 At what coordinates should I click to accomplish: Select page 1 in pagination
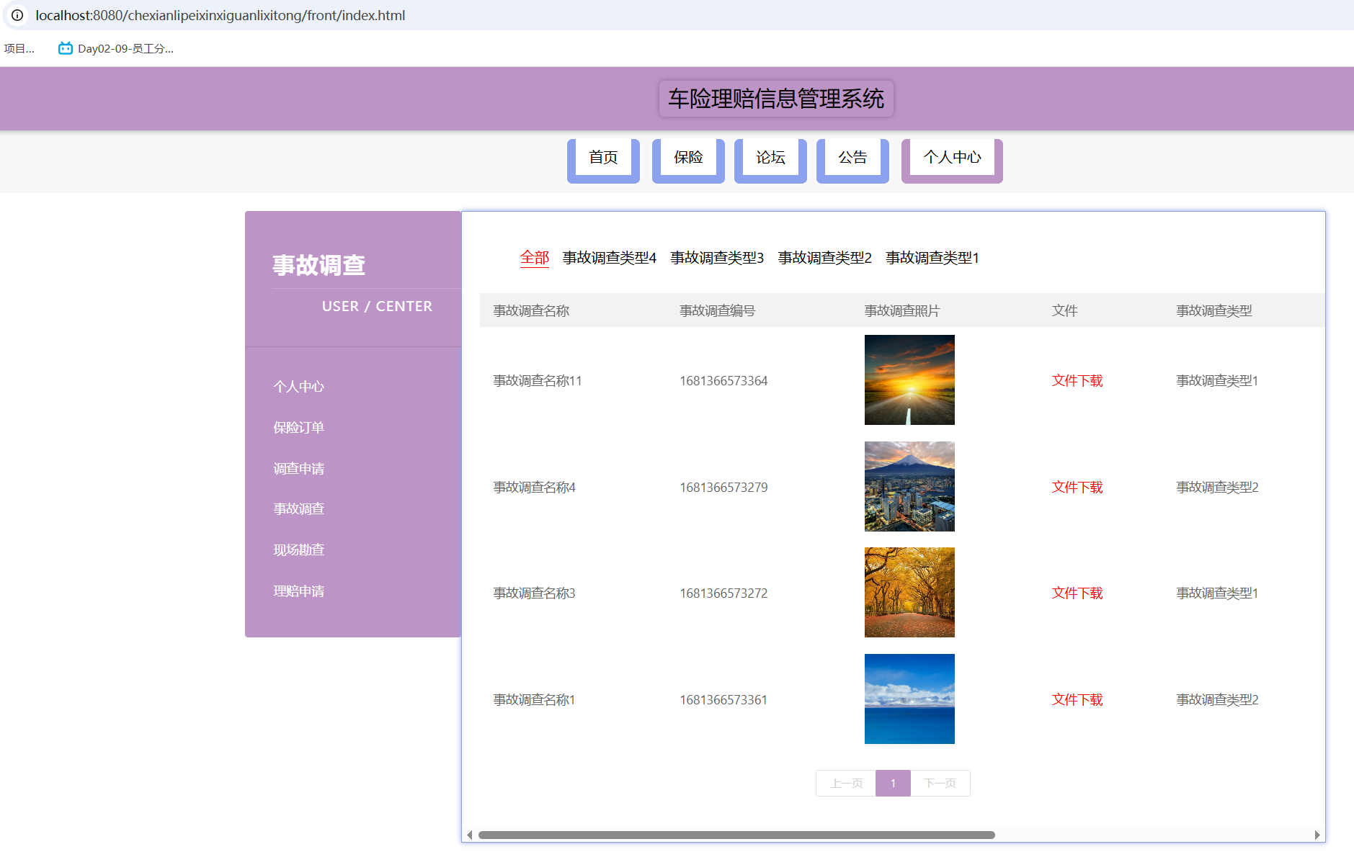pos(893,784)
